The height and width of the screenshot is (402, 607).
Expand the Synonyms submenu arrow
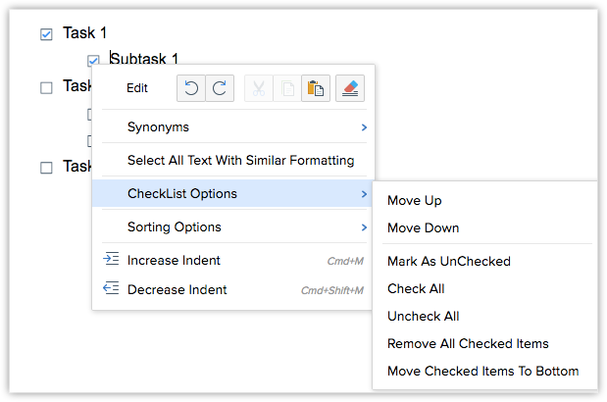[364, 127]
